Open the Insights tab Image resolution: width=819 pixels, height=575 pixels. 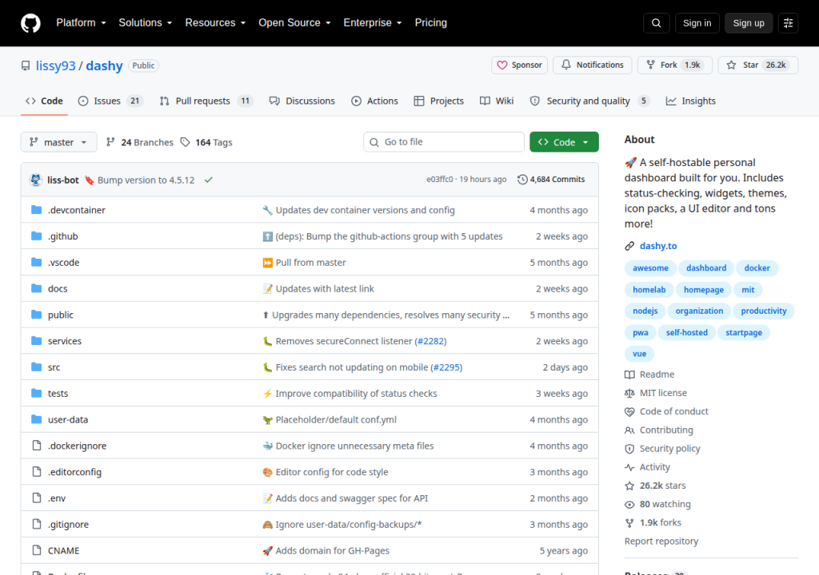coord(690,101)
